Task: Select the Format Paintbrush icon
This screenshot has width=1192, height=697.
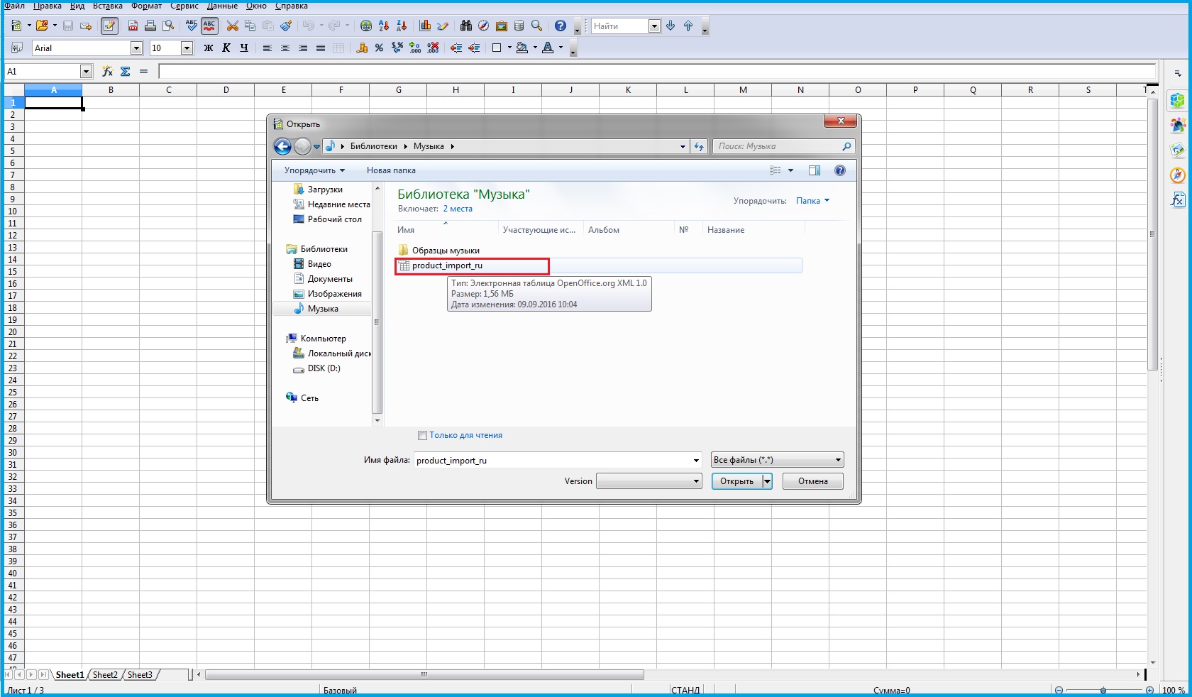Action: click(286, 26)
